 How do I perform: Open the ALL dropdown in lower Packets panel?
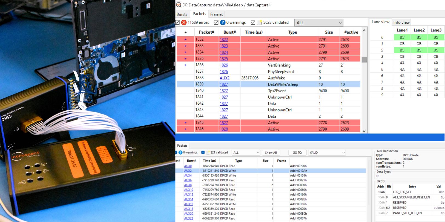246,153
